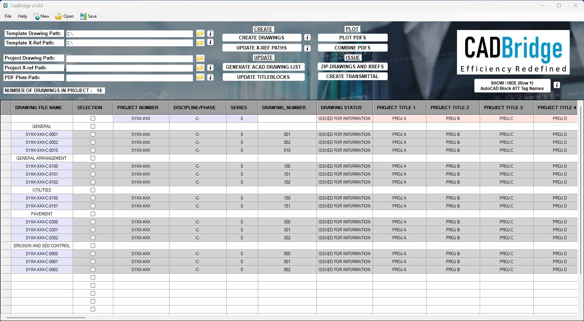Open info icon beside SHOW / HIDE button
This screenshot has width=584, height=321.
[557, 85]
